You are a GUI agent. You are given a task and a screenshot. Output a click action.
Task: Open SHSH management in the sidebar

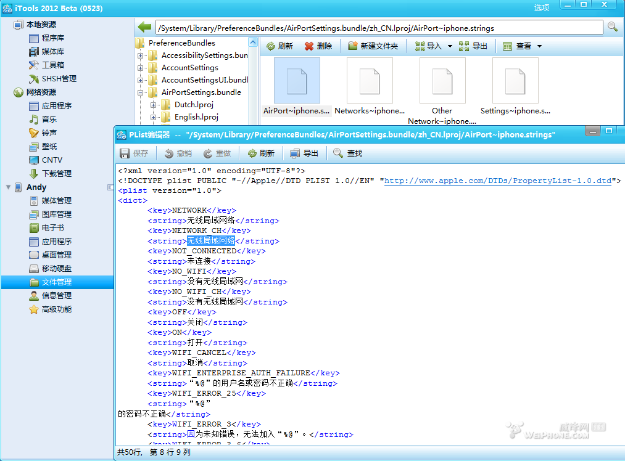tap(59, 78)
